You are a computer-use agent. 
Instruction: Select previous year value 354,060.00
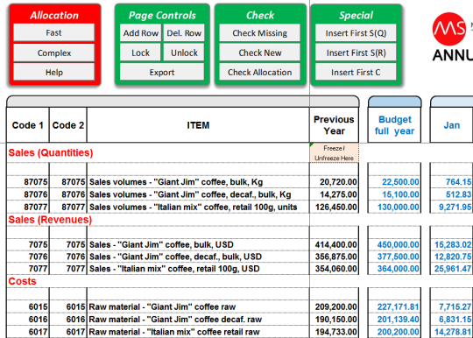334,269
